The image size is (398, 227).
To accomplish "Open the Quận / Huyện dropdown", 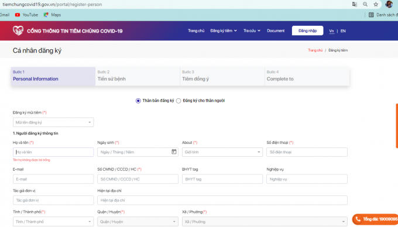I will coord(138,221).
